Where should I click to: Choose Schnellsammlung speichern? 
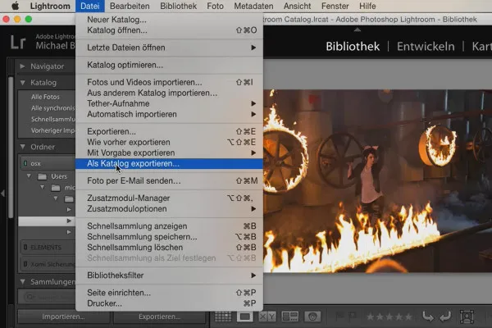coord(169,237)
